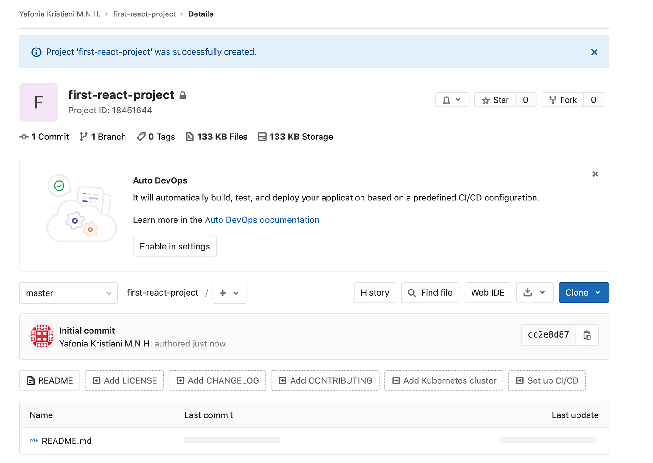This screenshot has height=463, width=653.
Task: Open the 1 Commit link
Action: point(44,137)
